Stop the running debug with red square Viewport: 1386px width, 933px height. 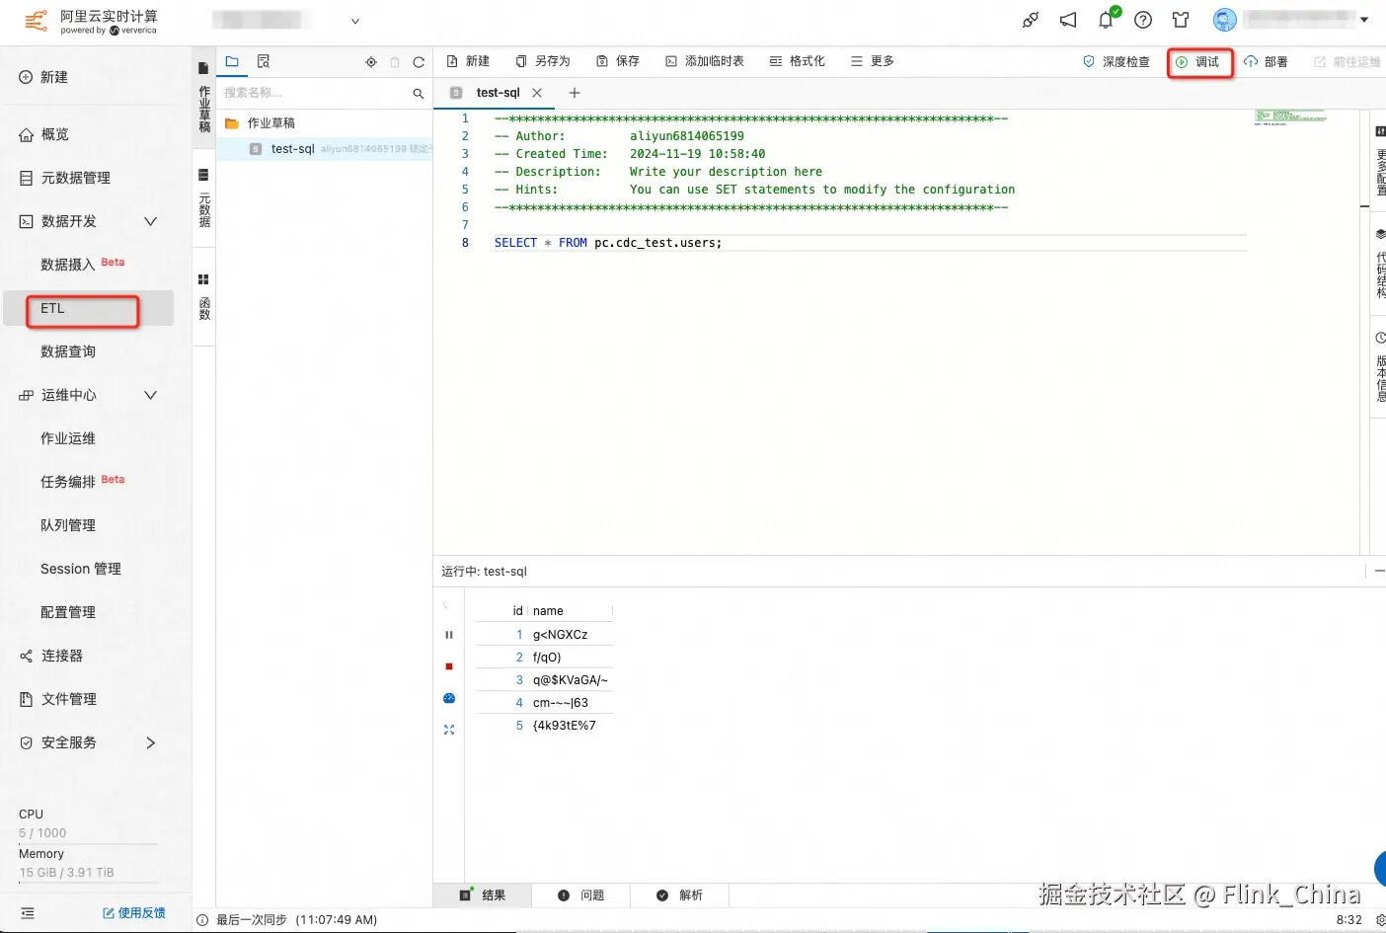pos(449,666)
